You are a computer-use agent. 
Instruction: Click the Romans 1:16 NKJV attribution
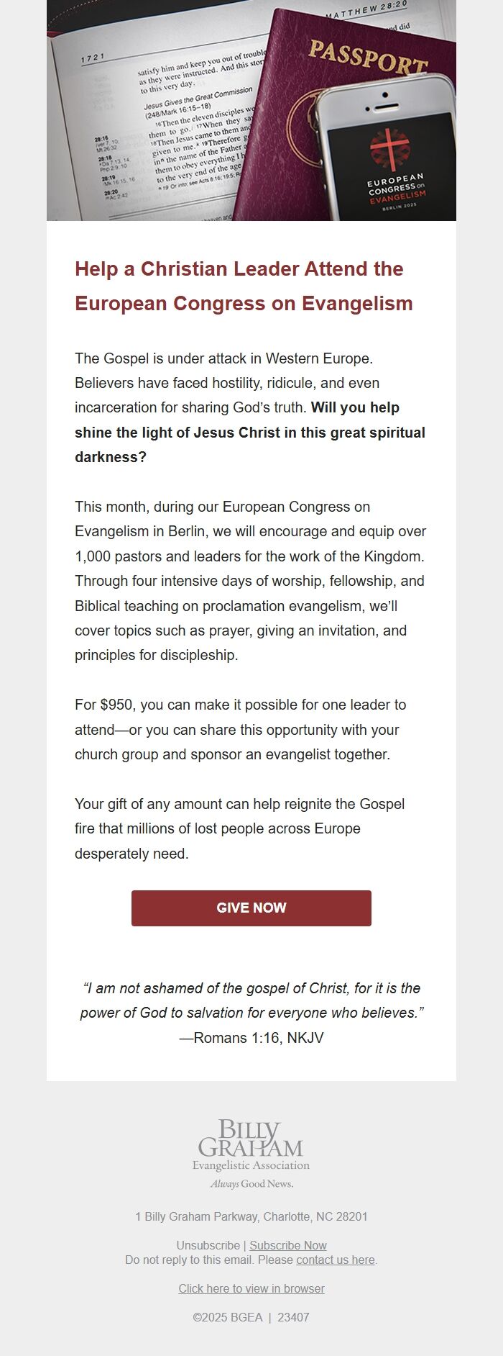(251, 1037)
